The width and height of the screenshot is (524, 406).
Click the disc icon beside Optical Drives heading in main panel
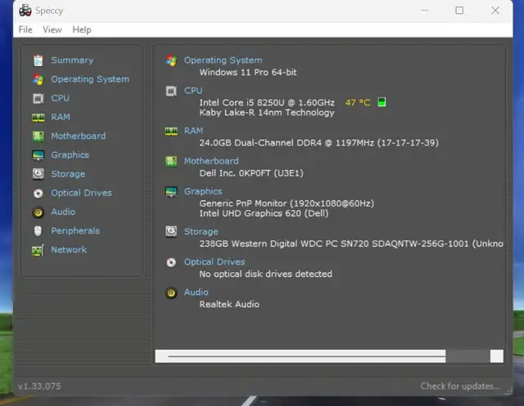(x=171, y=262)
